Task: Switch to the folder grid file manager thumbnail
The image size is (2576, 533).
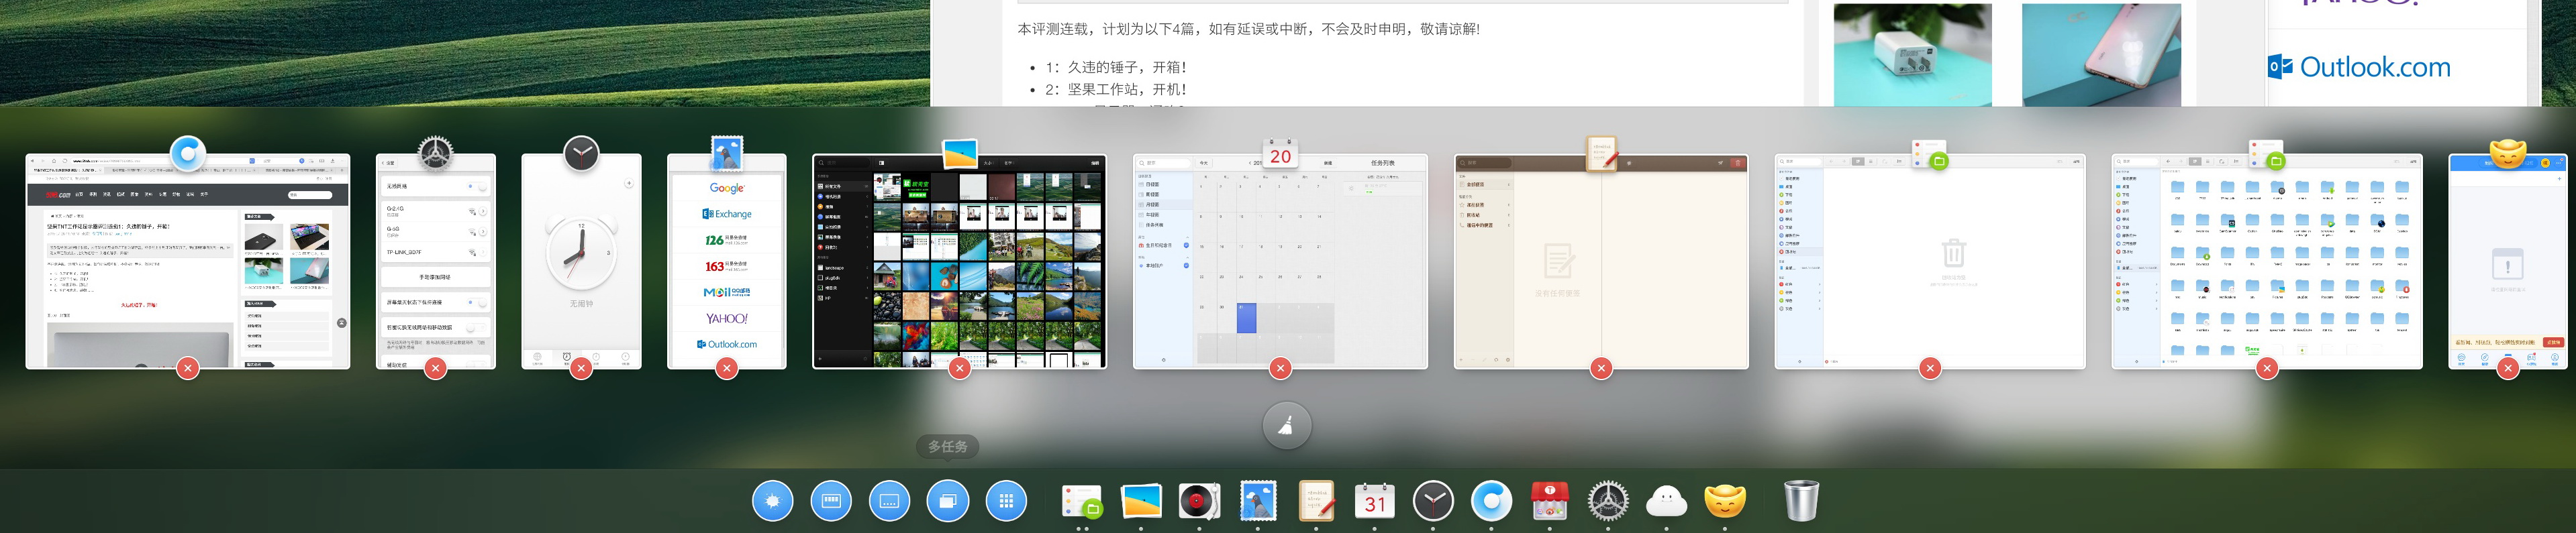Action: tap(2267, 261)
